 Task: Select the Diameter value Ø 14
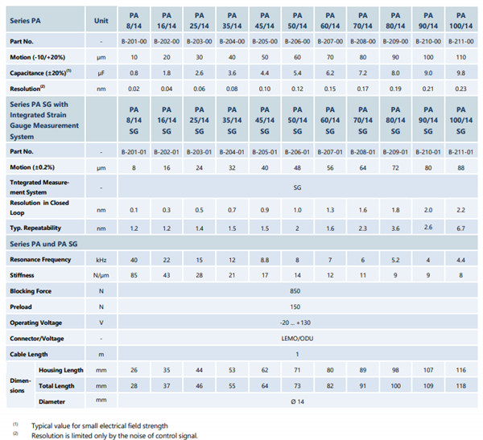298,401
